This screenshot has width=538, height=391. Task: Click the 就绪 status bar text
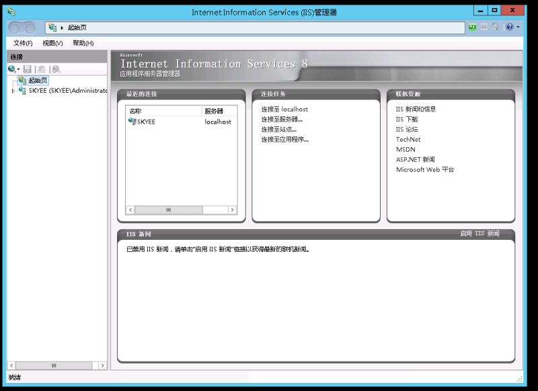[x=15, y=378]
